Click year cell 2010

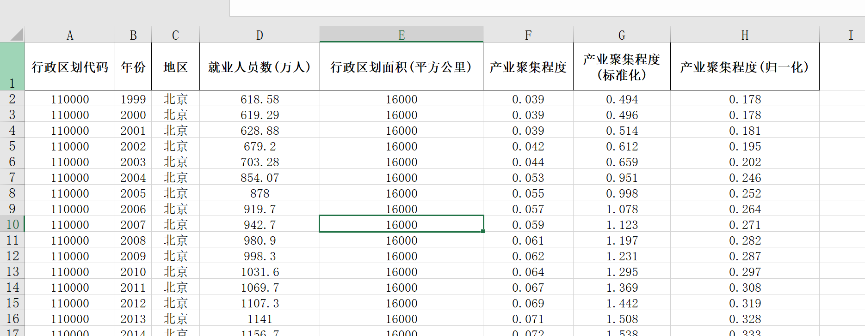point(133,271)
